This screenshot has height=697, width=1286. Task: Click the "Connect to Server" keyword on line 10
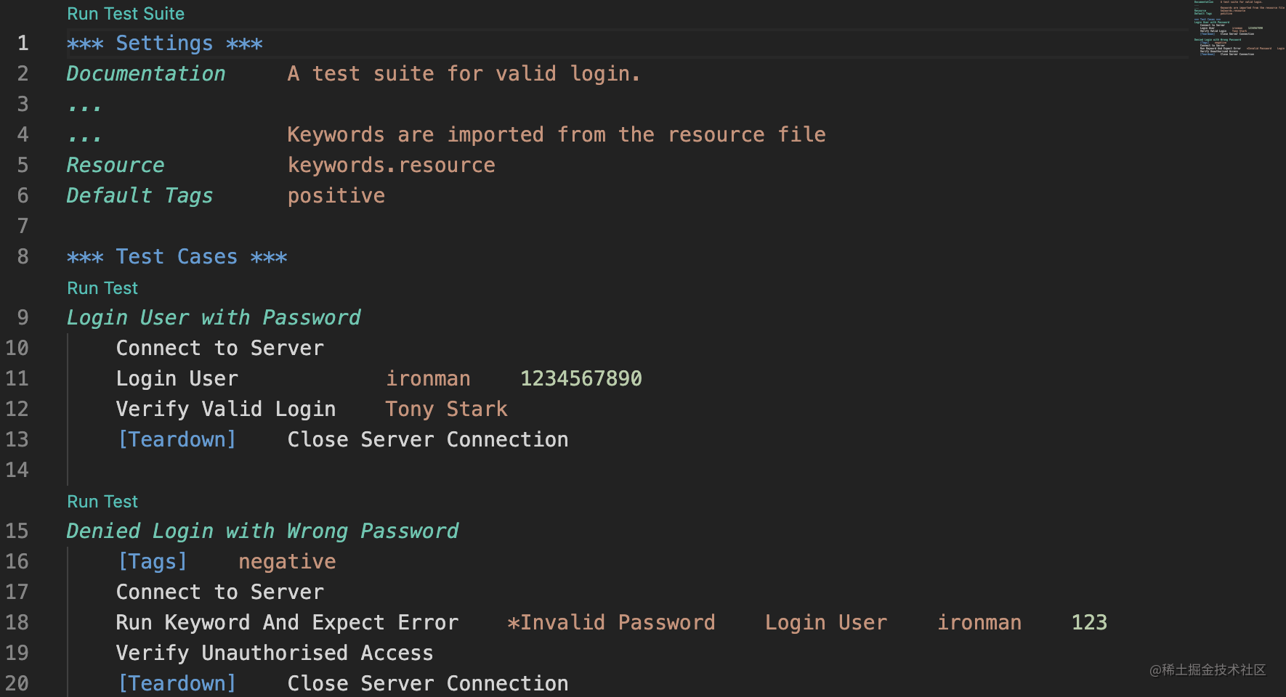pyautogui.click(x=219, y=348)
